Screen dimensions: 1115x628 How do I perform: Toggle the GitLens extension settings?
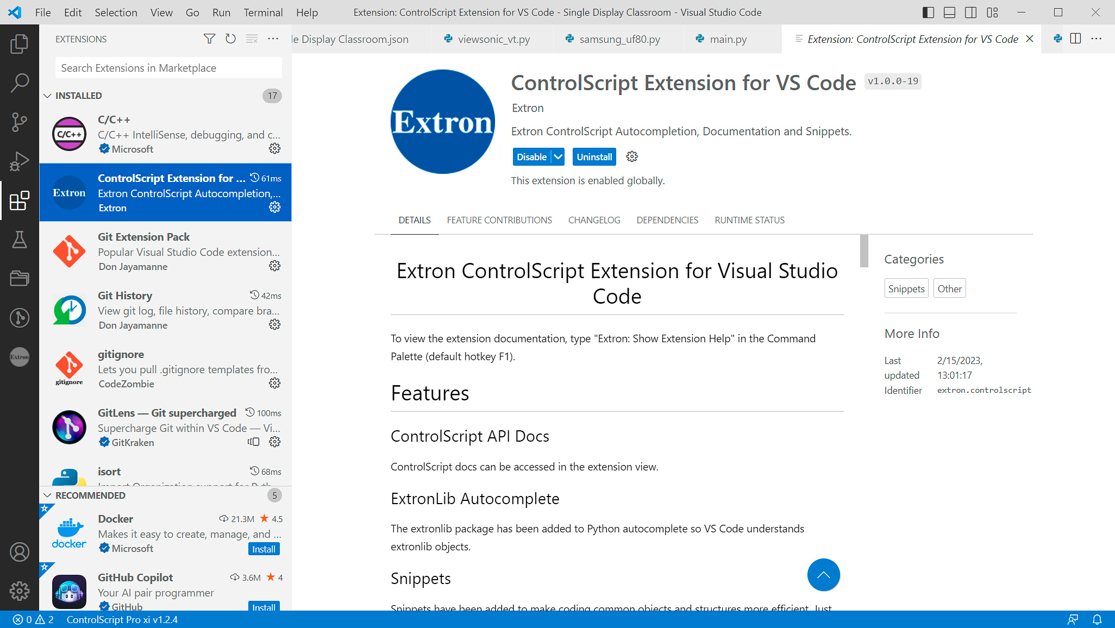pyautogui.click(x=274, y=442)
